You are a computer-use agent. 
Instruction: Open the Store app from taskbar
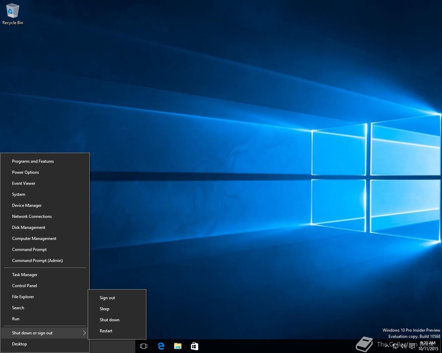194,346
